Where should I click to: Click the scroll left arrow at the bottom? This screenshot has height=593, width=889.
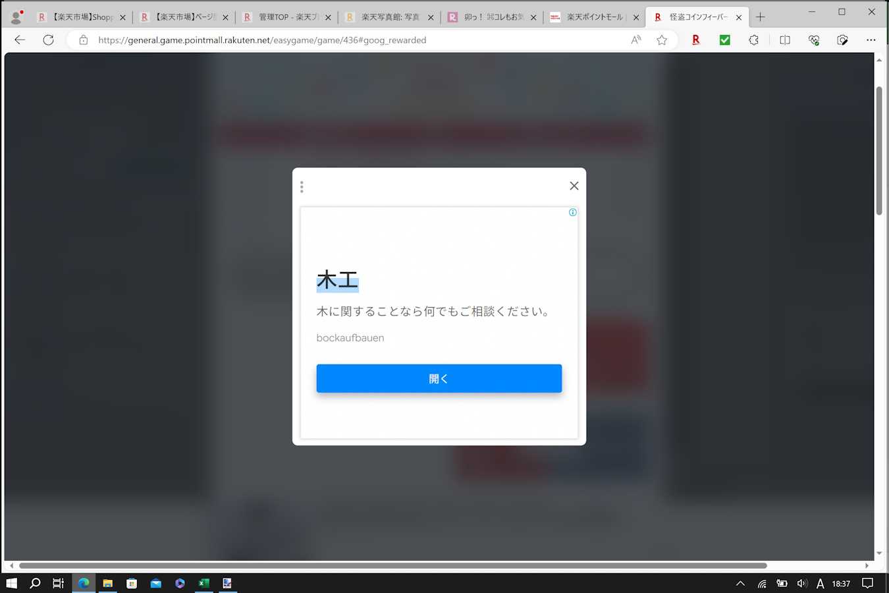point(11,565)
